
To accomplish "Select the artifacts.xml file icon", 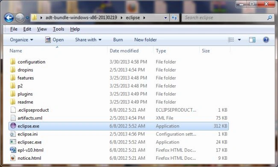I will (x=13, y=118).
